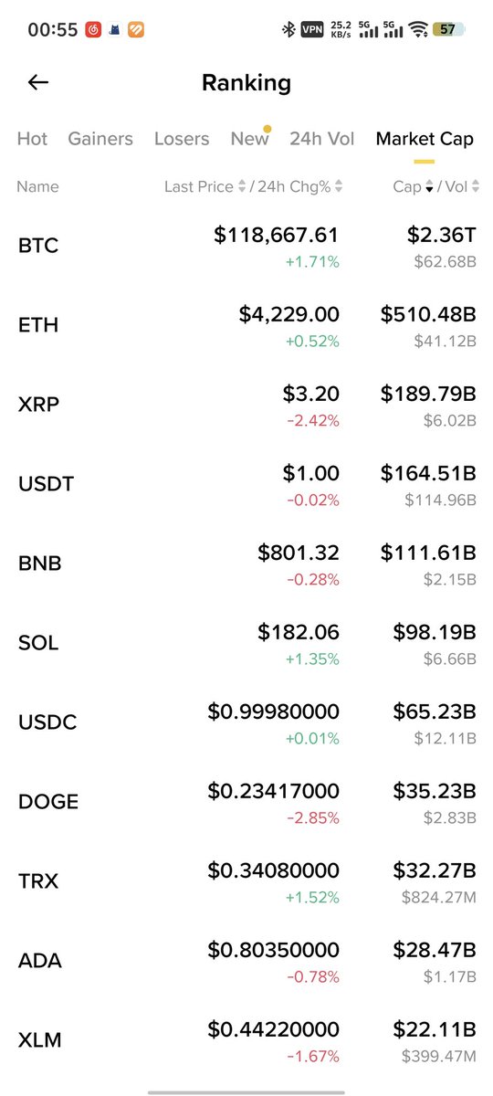Screen dimensions: 493x1096
Task: Sort by Vol column arrows
Action: click(x=475, y=186)
